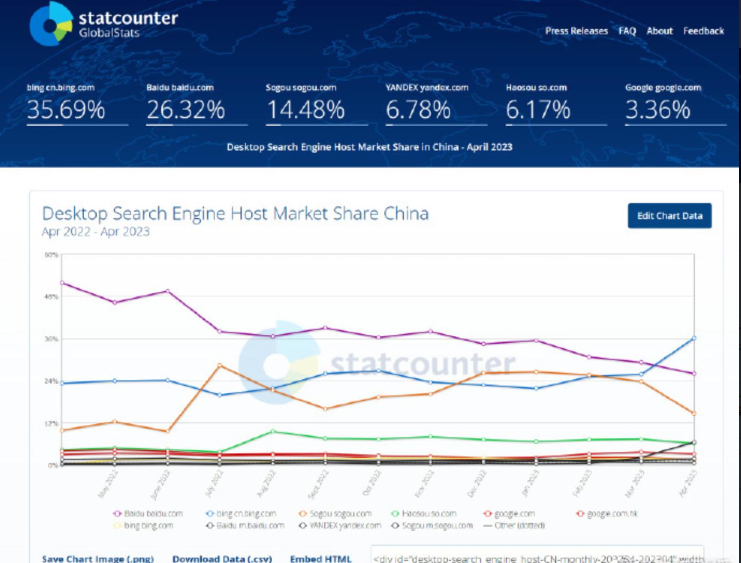Viewport: 741px width, 563px height.
Task: Click the banner caption ending 'in China - April 2023'
Action: click(369, 147)
